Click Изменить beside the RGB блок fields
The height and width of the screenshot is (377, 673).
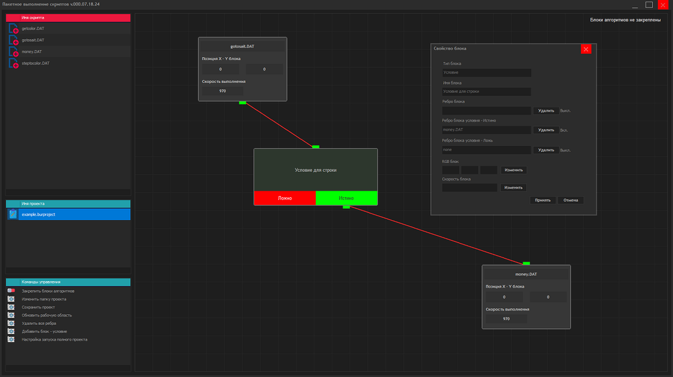[x=514, y=170]
